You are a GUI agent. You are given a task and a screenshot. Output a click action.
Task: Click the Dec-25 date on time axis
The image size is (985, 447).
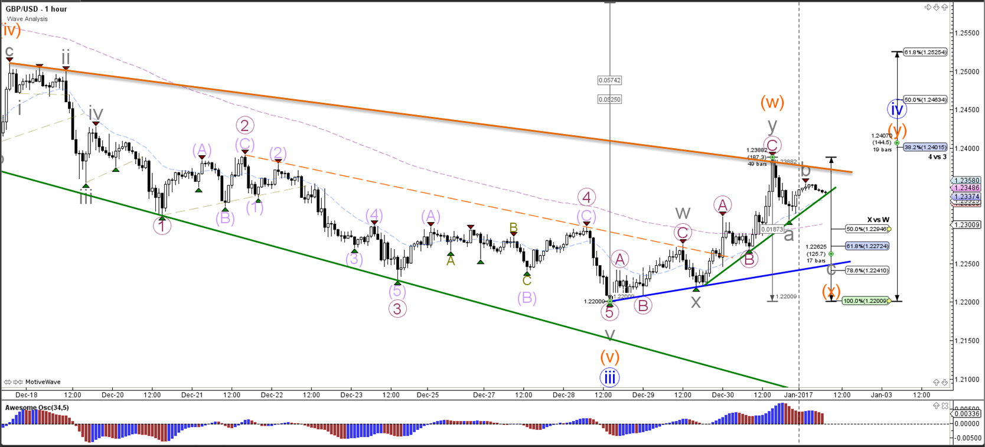pyautogui.click(x=428, y=394)
